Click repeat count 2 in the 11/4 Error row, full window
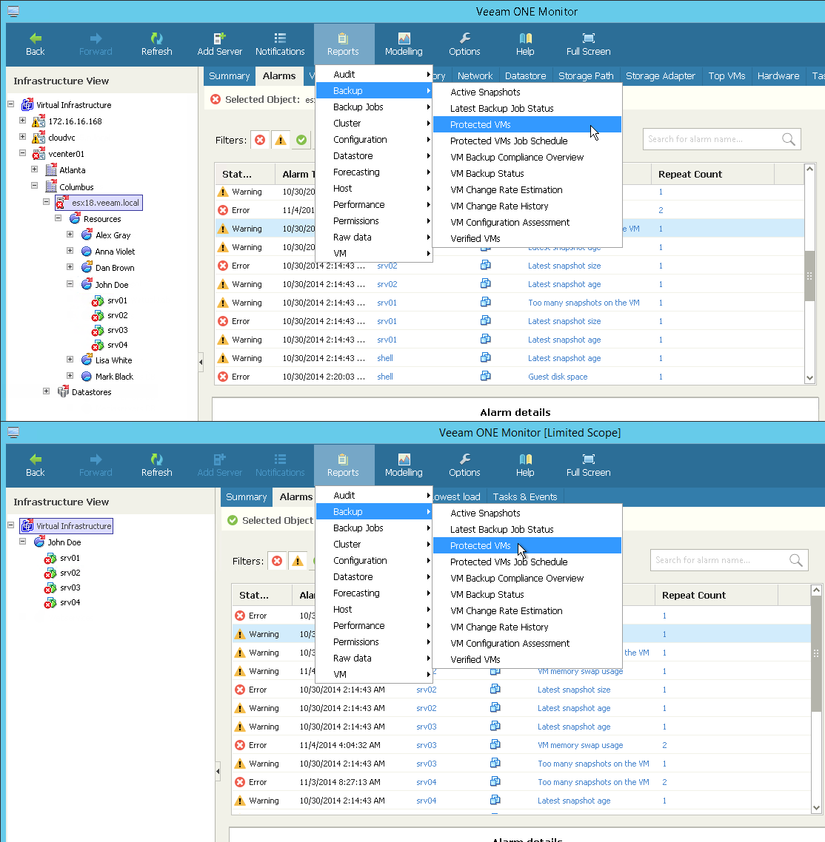Image resolution: width=825 pixels, height=842 pixels. [661, 210]
